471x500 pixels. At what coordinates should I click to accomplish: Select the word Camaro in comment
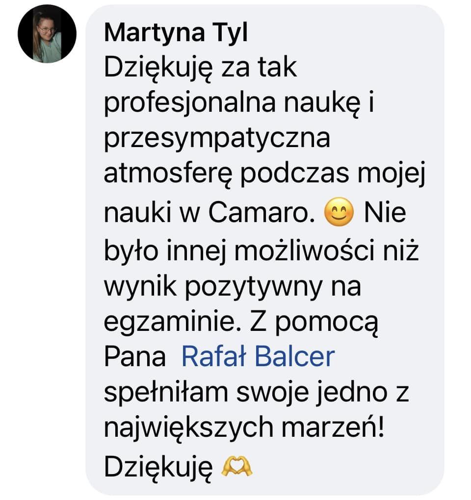[x=262, y=212]
